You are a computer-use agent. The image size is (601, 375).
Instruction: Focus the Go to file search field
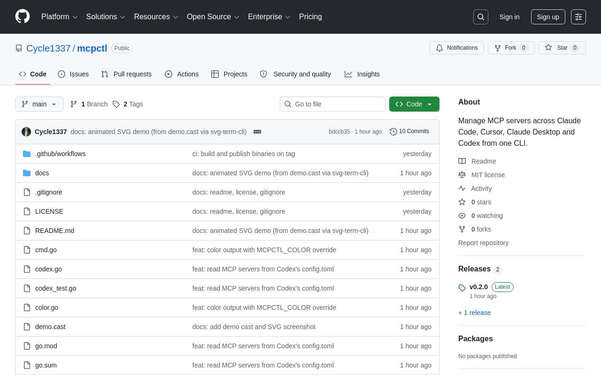(x=332, y=104)
